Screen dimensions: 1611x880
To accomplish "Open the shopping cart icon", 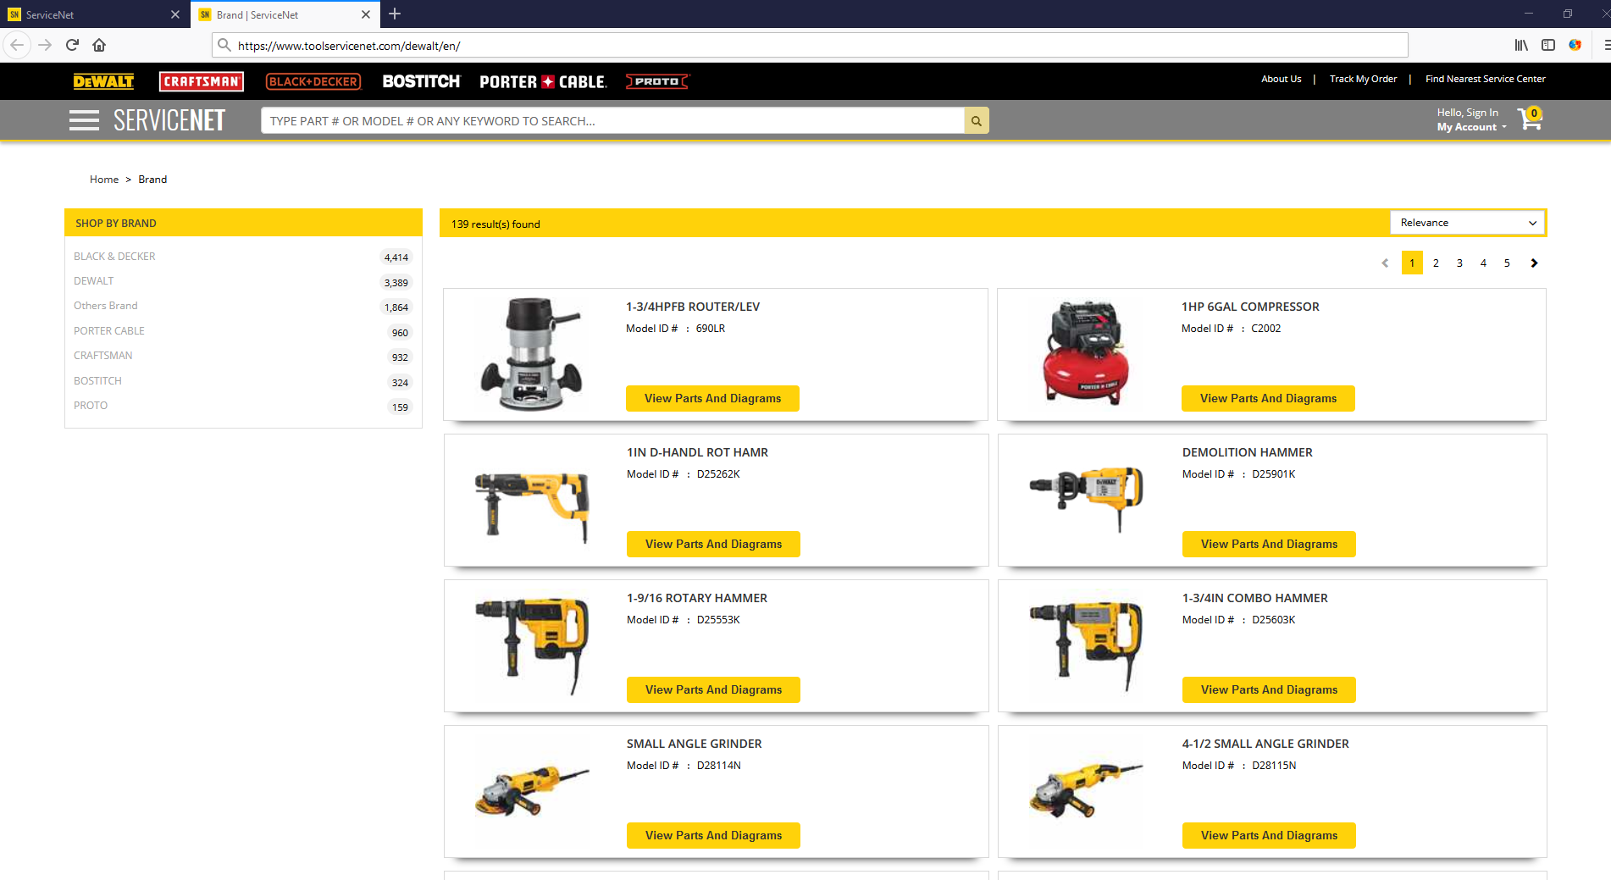I will click(1530, 119).
